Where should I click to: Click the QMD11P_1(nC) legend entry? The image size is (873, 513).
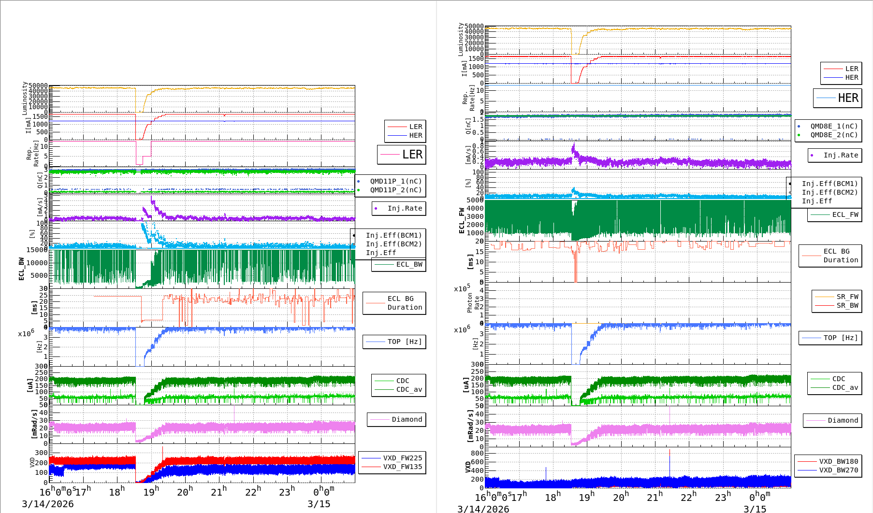pyautogui.click(x=395, y=181)
